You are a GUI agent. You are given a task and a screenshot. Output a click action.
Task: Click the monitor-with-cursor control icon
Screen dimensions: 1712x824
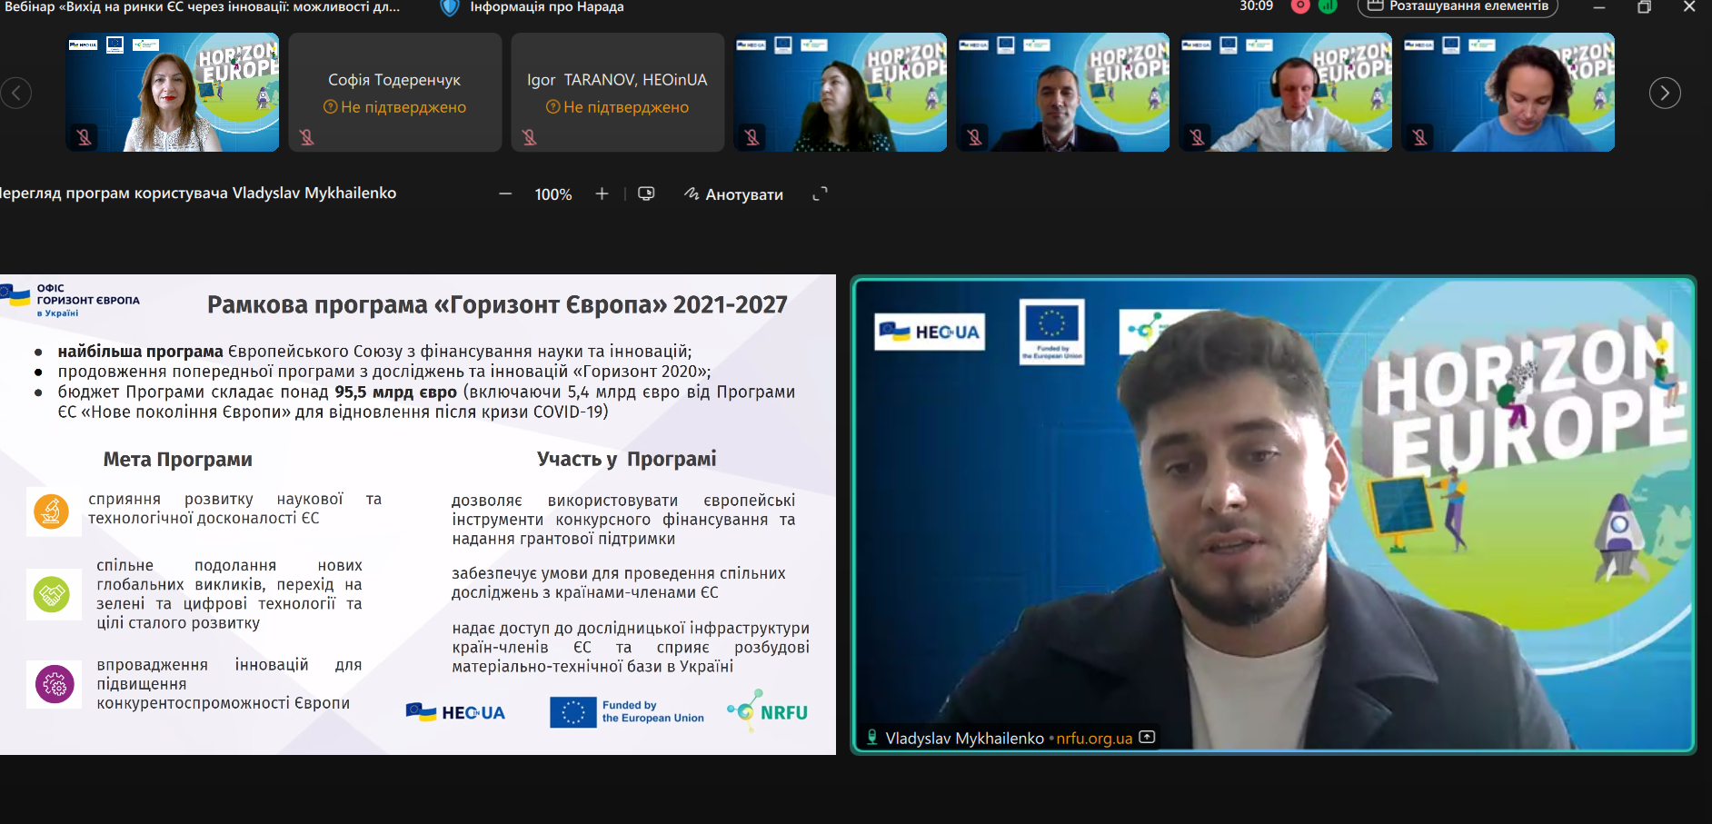[646, 194]
